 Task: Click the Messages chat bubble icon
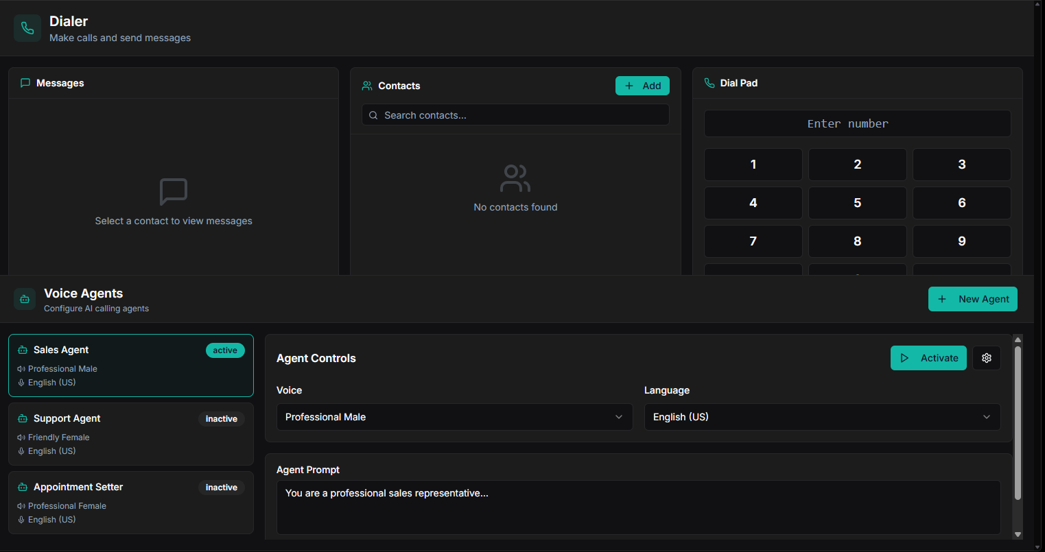tap(25, 83)
